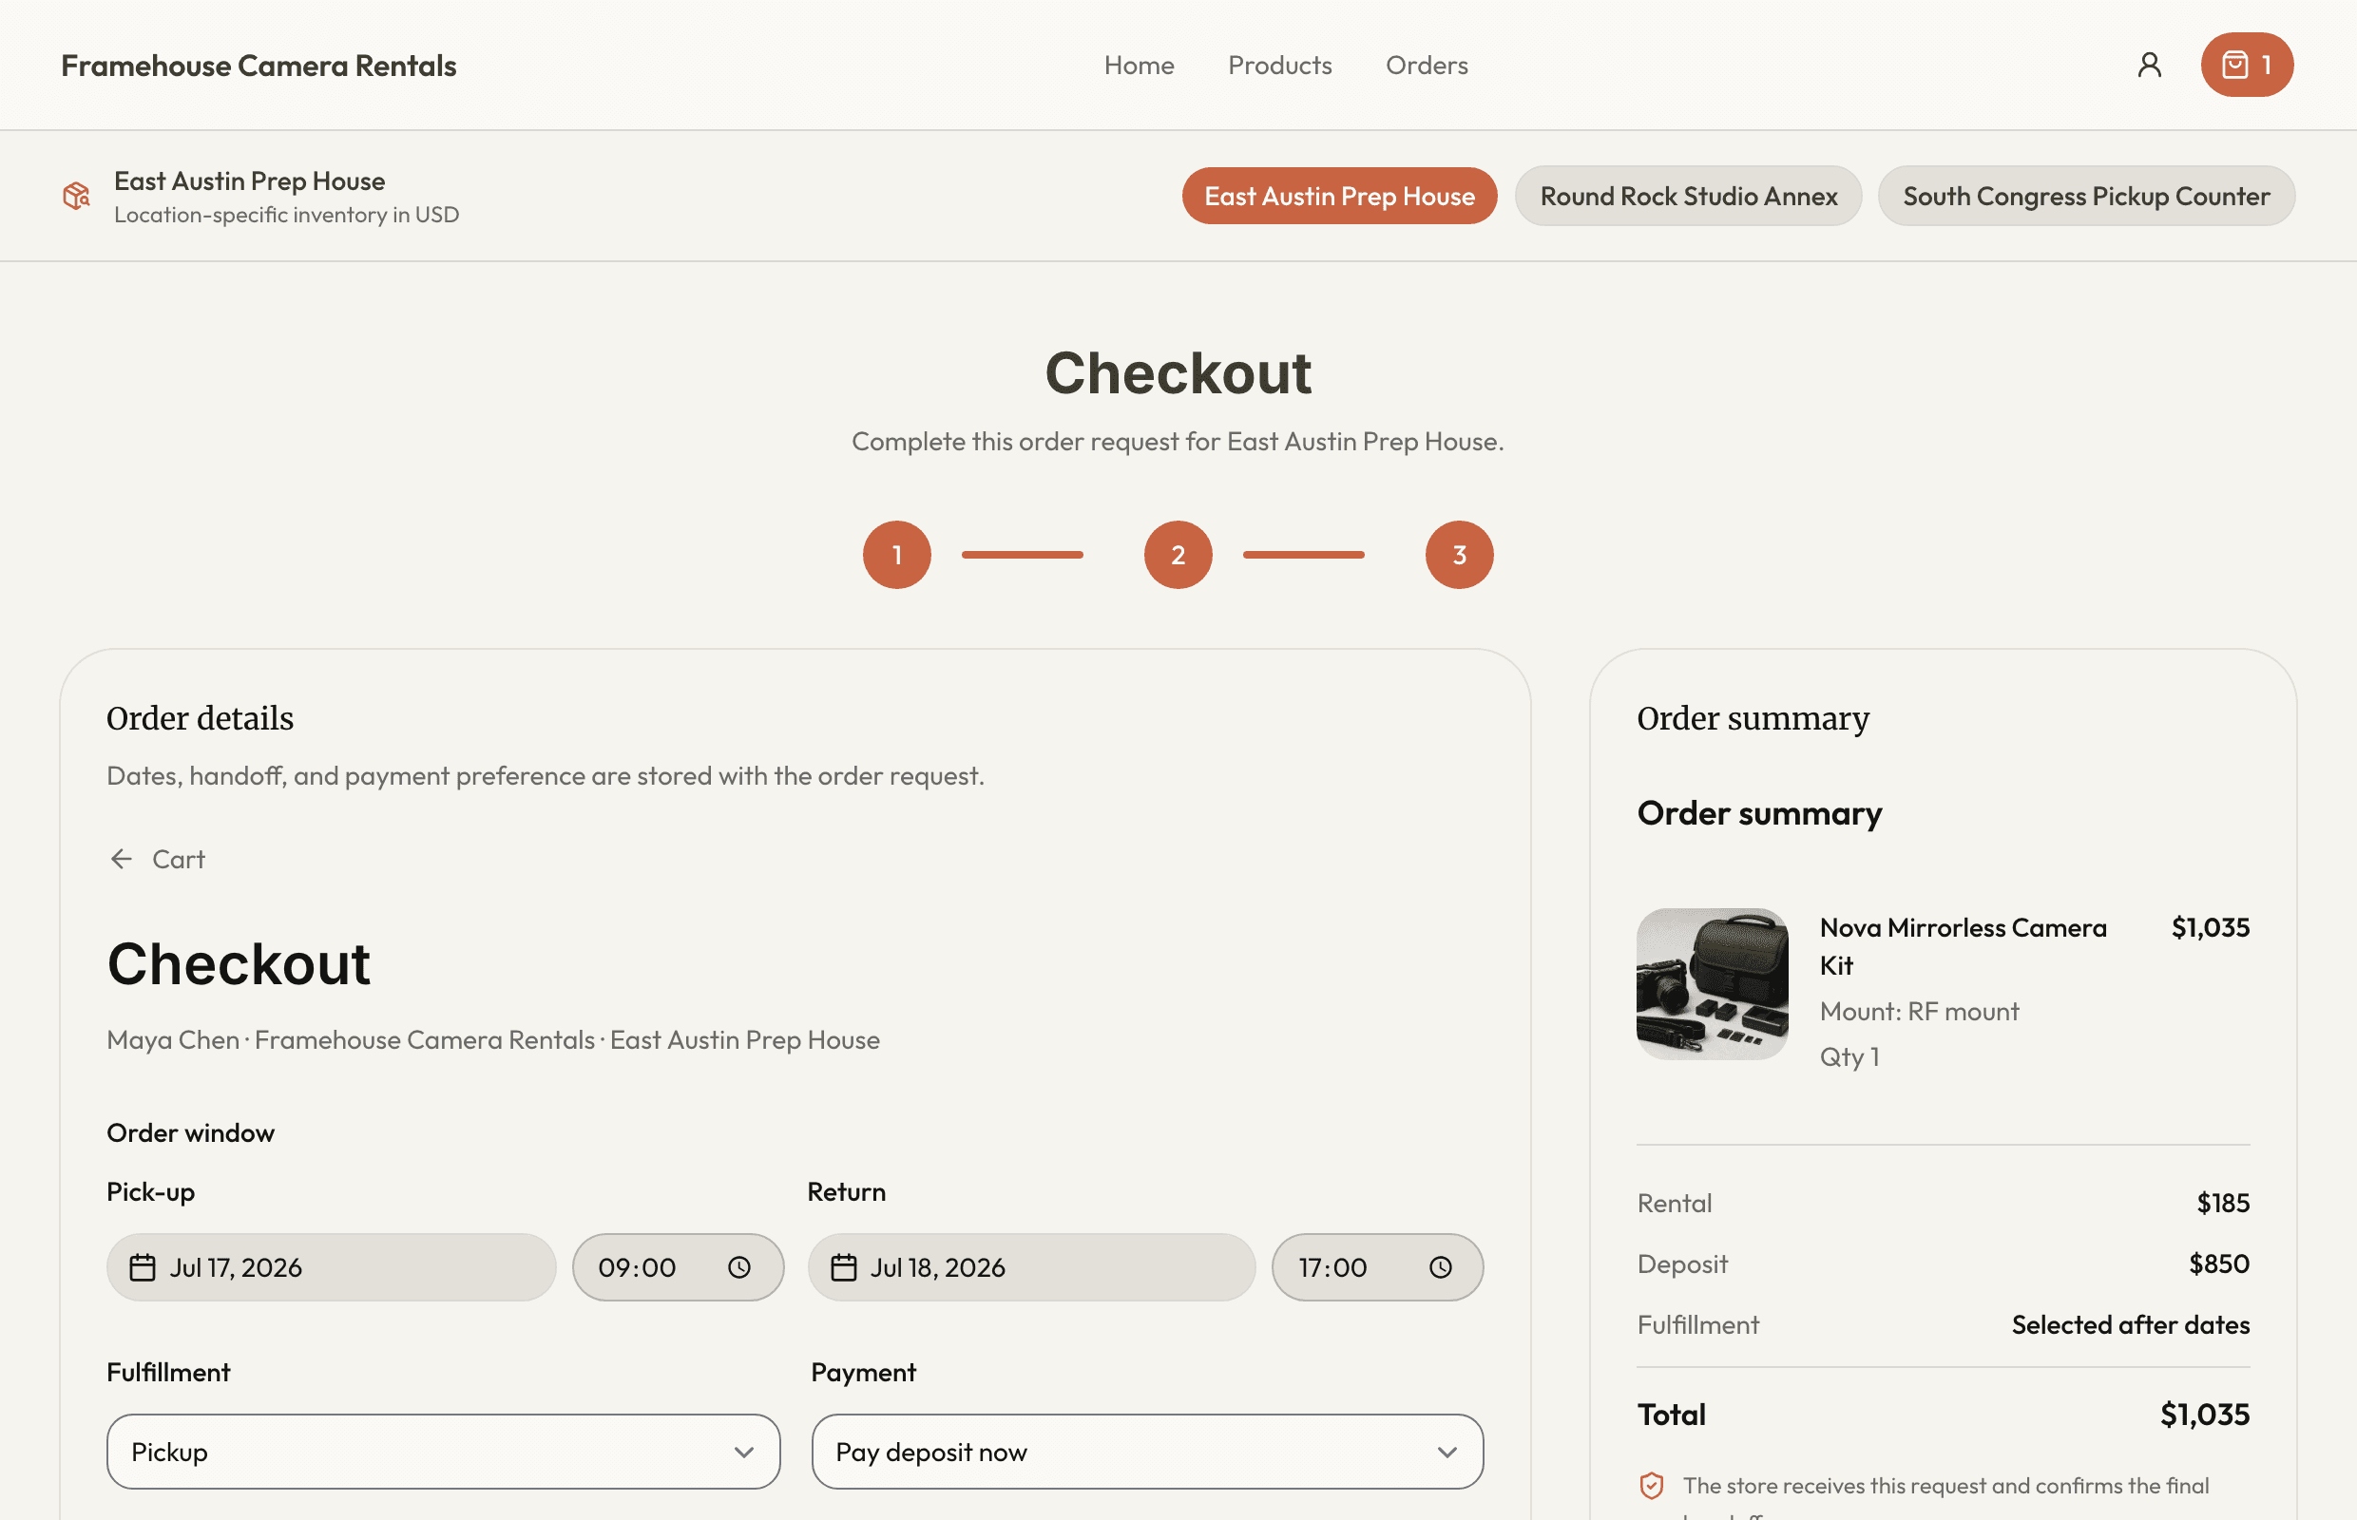
Task: Click the Total amount $1,035
Action: [x=2204, y=1415]
